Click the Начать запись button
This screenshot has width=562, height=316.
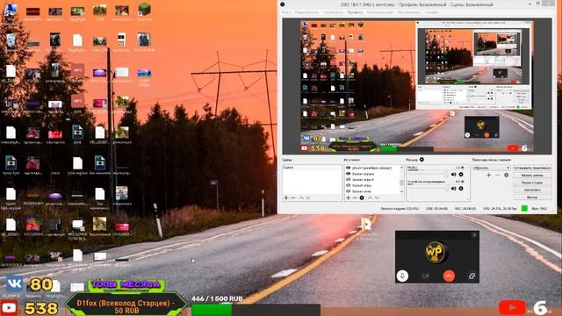pyautogui.click(x=532, y=176)
